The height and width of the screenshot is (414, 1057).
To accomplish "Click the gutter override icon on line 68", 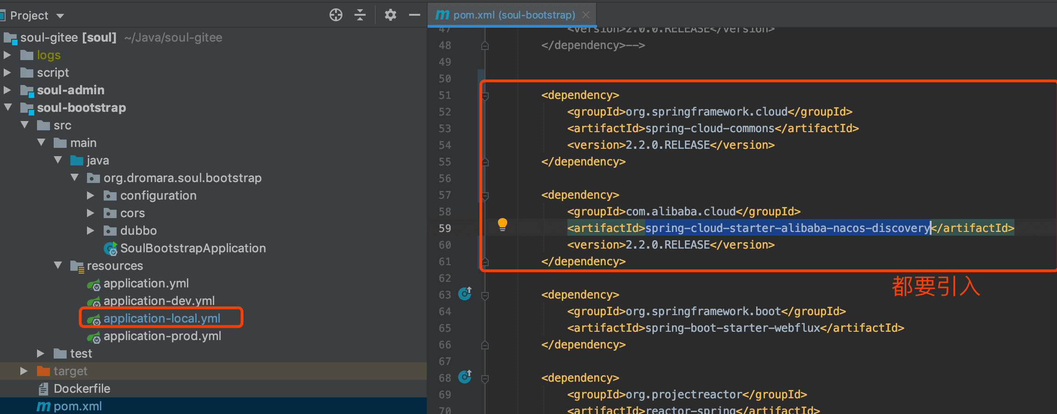I will (465, 377).
